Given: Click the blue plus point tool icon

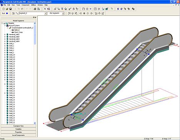Looking at the screenshot, I should [x=91, y=9].
